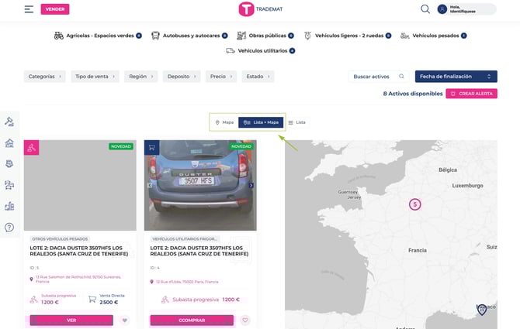Toggle favorite heart on second card
Screen dimensions: 520x329
(x=245, y=320)
